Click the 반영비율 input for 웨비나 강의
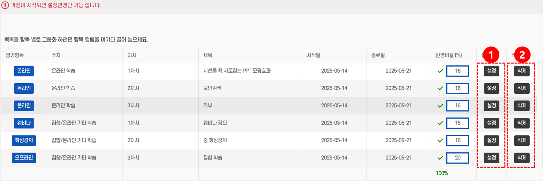Screen dimensions: 543x181 (x=457, y=123)
